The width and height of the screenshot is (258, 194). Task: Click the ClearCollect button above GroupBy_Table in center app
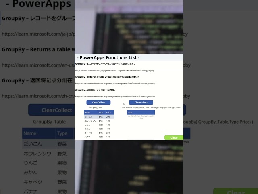pyautogui.click(x=98, y=102)
